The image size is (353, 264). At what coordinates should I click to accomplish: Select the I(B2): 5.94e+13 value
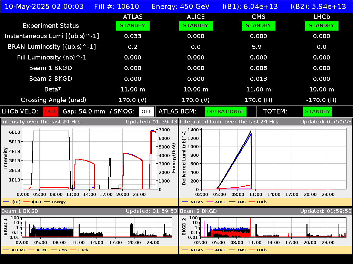[318, 7]
